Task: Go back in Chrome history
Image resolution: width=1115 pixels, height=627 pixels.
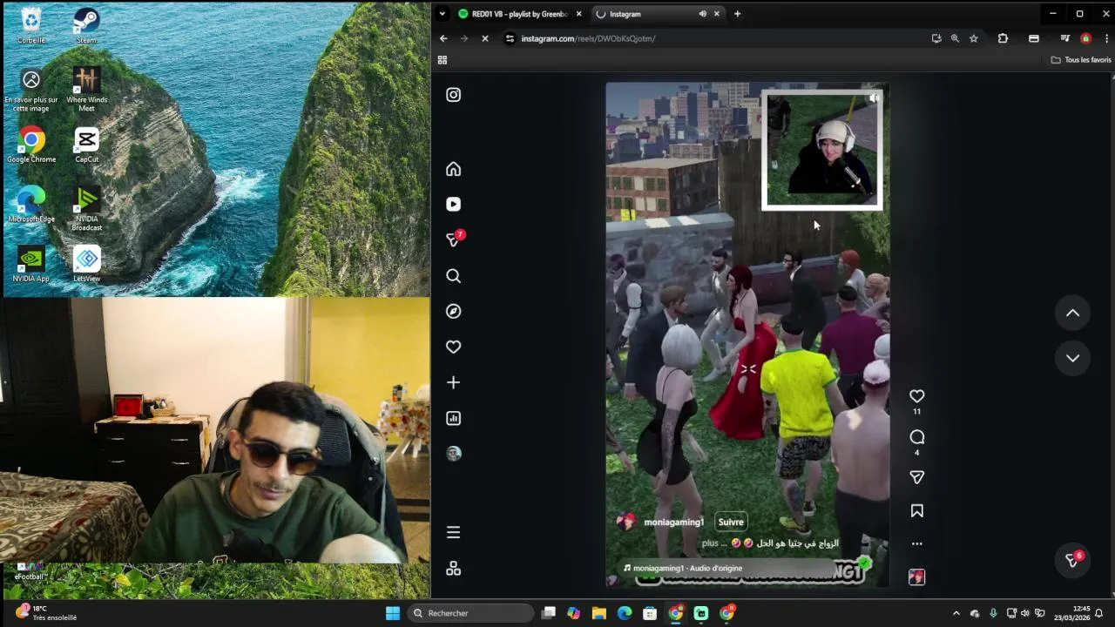Action: (443, 38)
